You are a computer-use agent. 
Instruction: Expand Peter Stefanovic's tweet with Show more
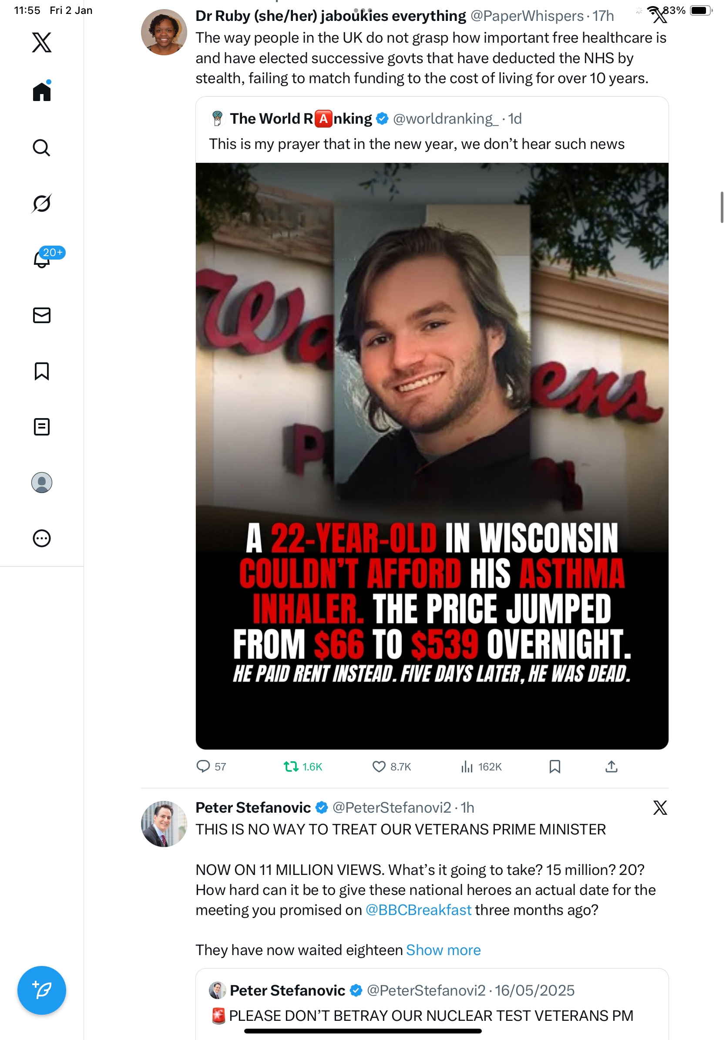[443, 950]
